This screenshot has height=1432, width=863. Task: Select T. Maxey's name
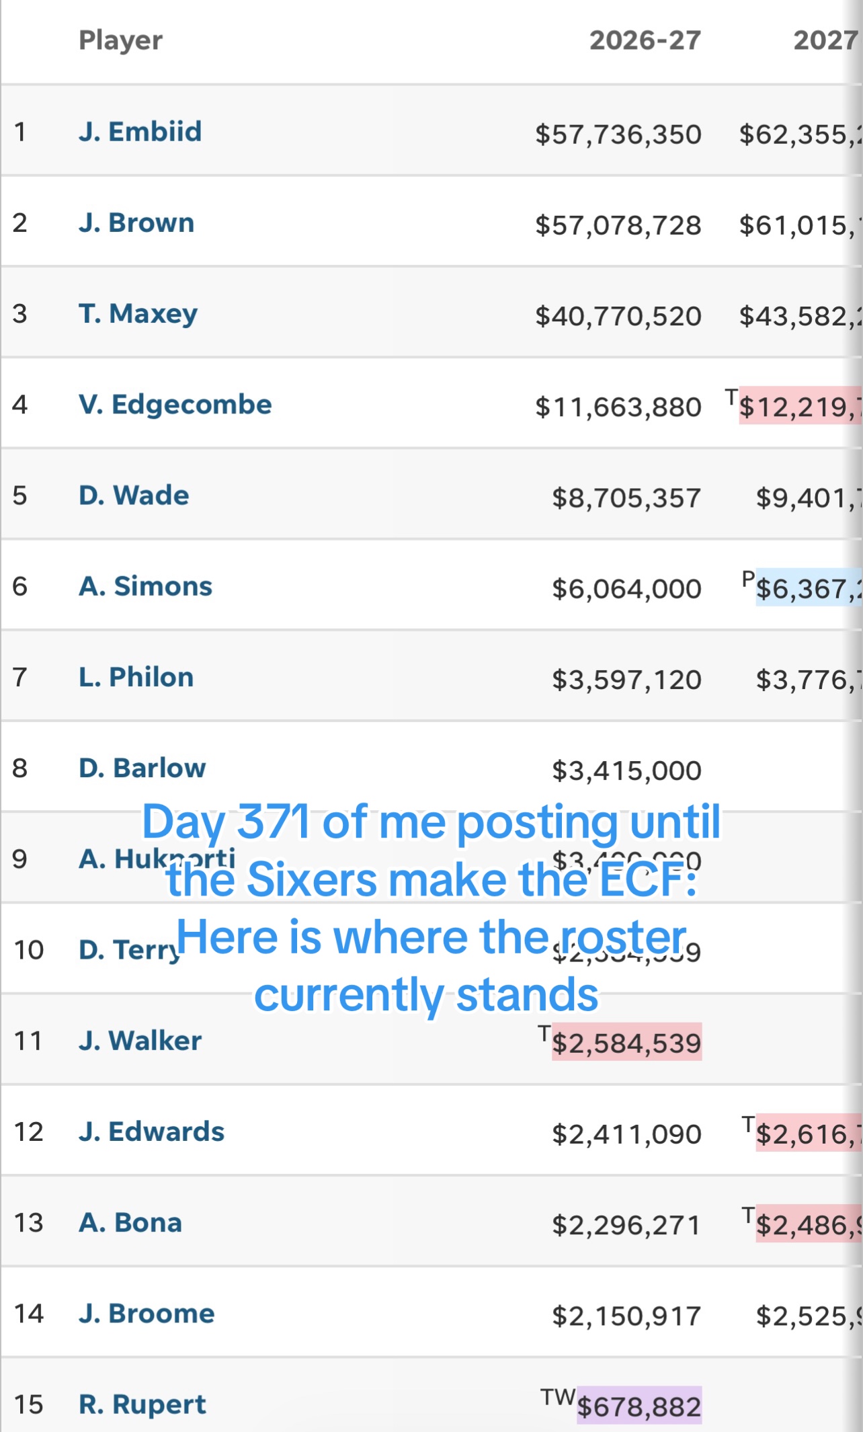(138, 313)
